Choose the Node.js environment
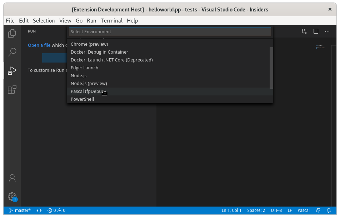The image size is (340, 218). point(170,76)
